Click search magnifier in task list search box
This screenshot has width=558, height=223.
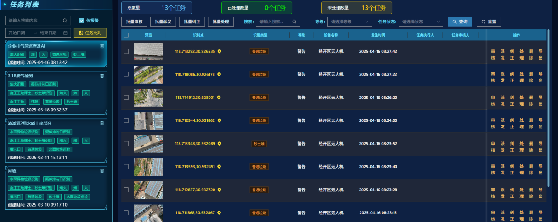[65, 21]
